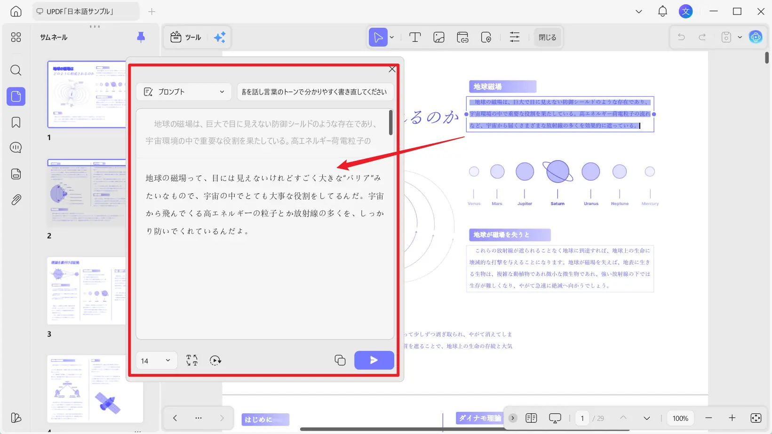Click the swap text direction icon in dialog
This screenshot has width=772, height=434.
pyautogui.click(x=191, y=360)
